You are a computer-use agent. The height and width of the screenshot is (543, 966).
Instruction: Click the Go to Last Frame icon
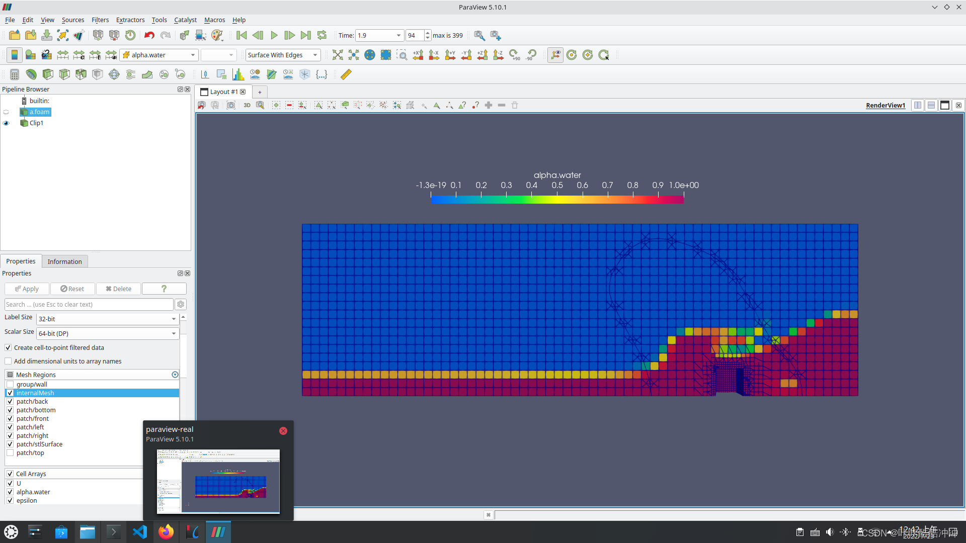coord(305,35)
